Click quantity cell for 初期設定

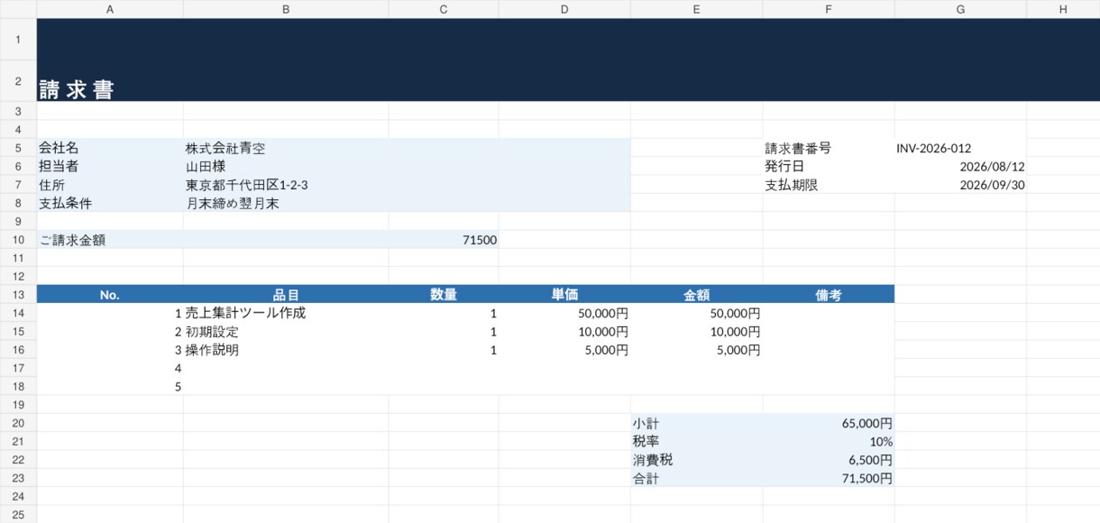point(444,332)
